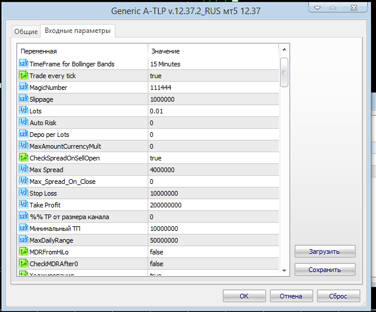Select the Take Profit variable name
The height and width of the screenshot is (312, 376).
[x=45, y=205]
